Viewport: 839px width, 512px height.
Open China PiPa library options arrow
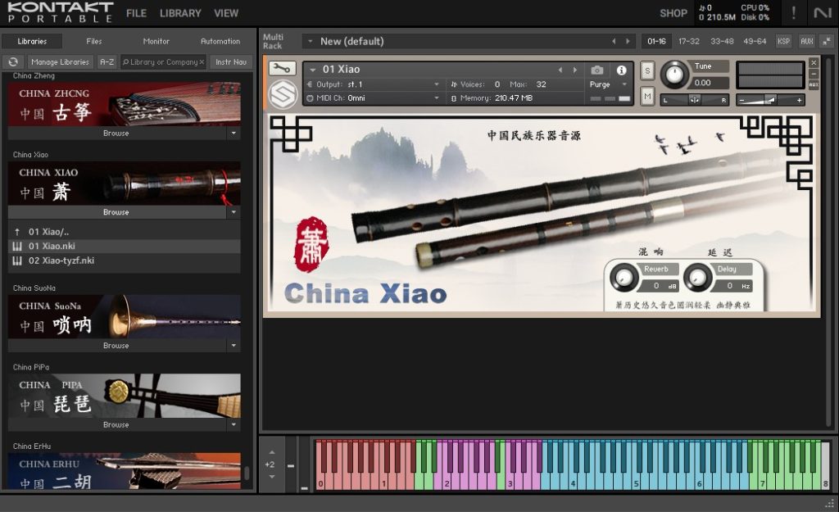click(x=234, y=425)
